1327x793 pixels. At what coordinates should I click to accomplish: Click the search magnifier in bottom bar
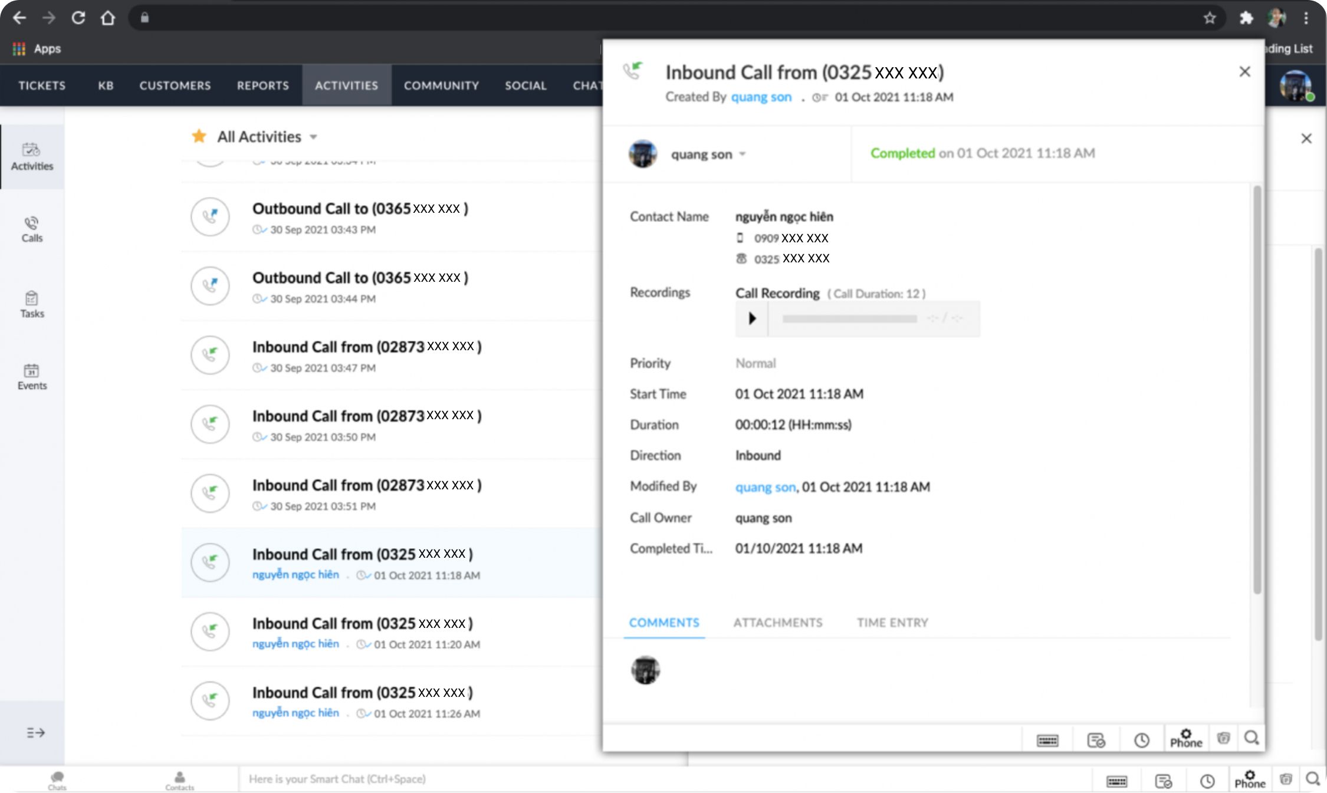[1312, 779]
